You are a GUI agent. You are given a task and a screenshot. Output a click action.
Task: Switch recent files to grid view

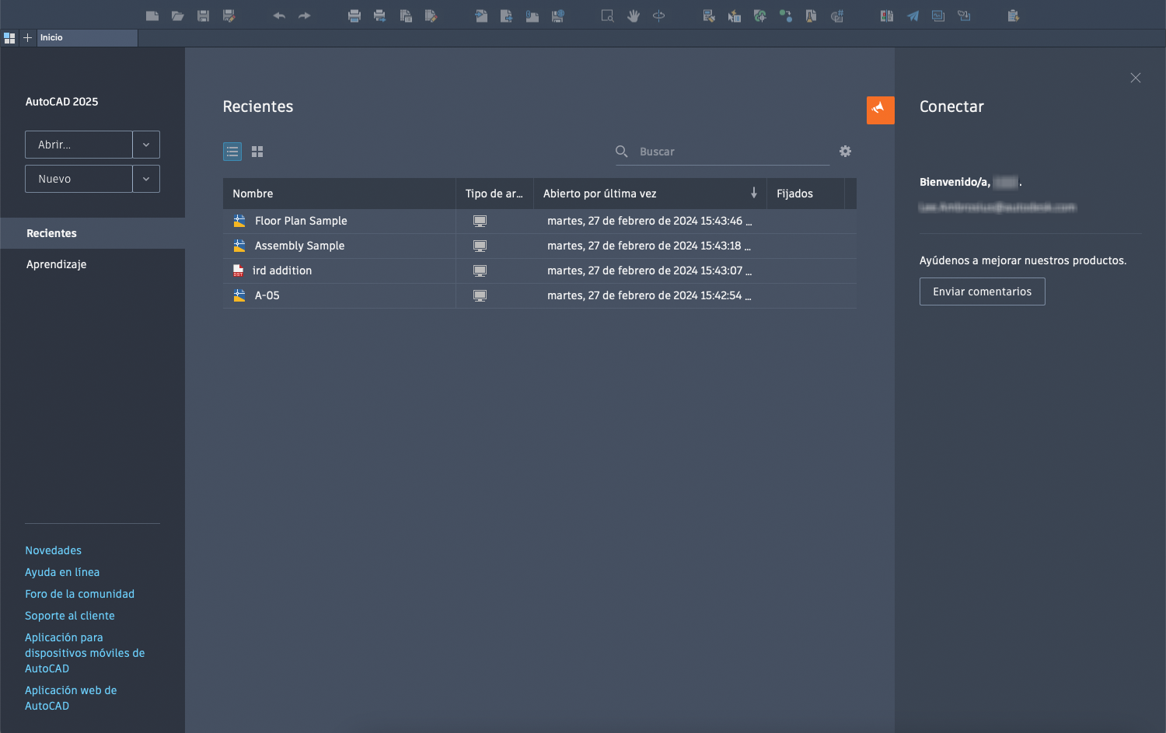[x=257, y=152]
